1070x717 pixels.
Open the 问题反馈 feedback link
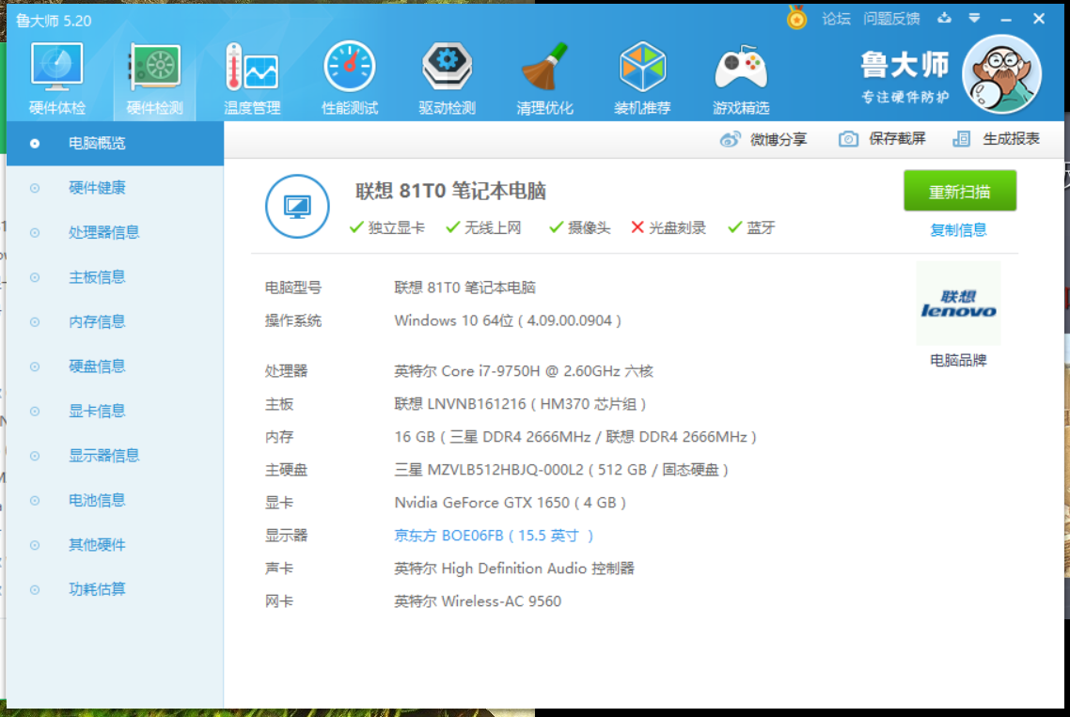pyautogui.click(x=891, y=19)
